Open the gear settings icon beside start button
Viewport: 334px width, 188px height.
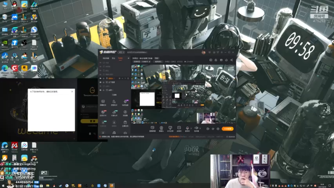218,129
